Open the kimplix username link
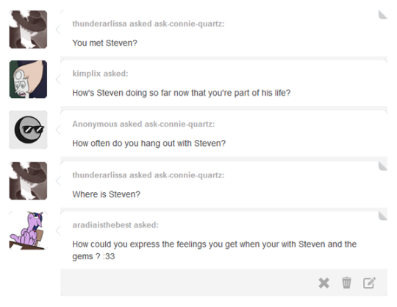Image resolution: width=397 pixels, height=307 pixels. click(87, 74)
